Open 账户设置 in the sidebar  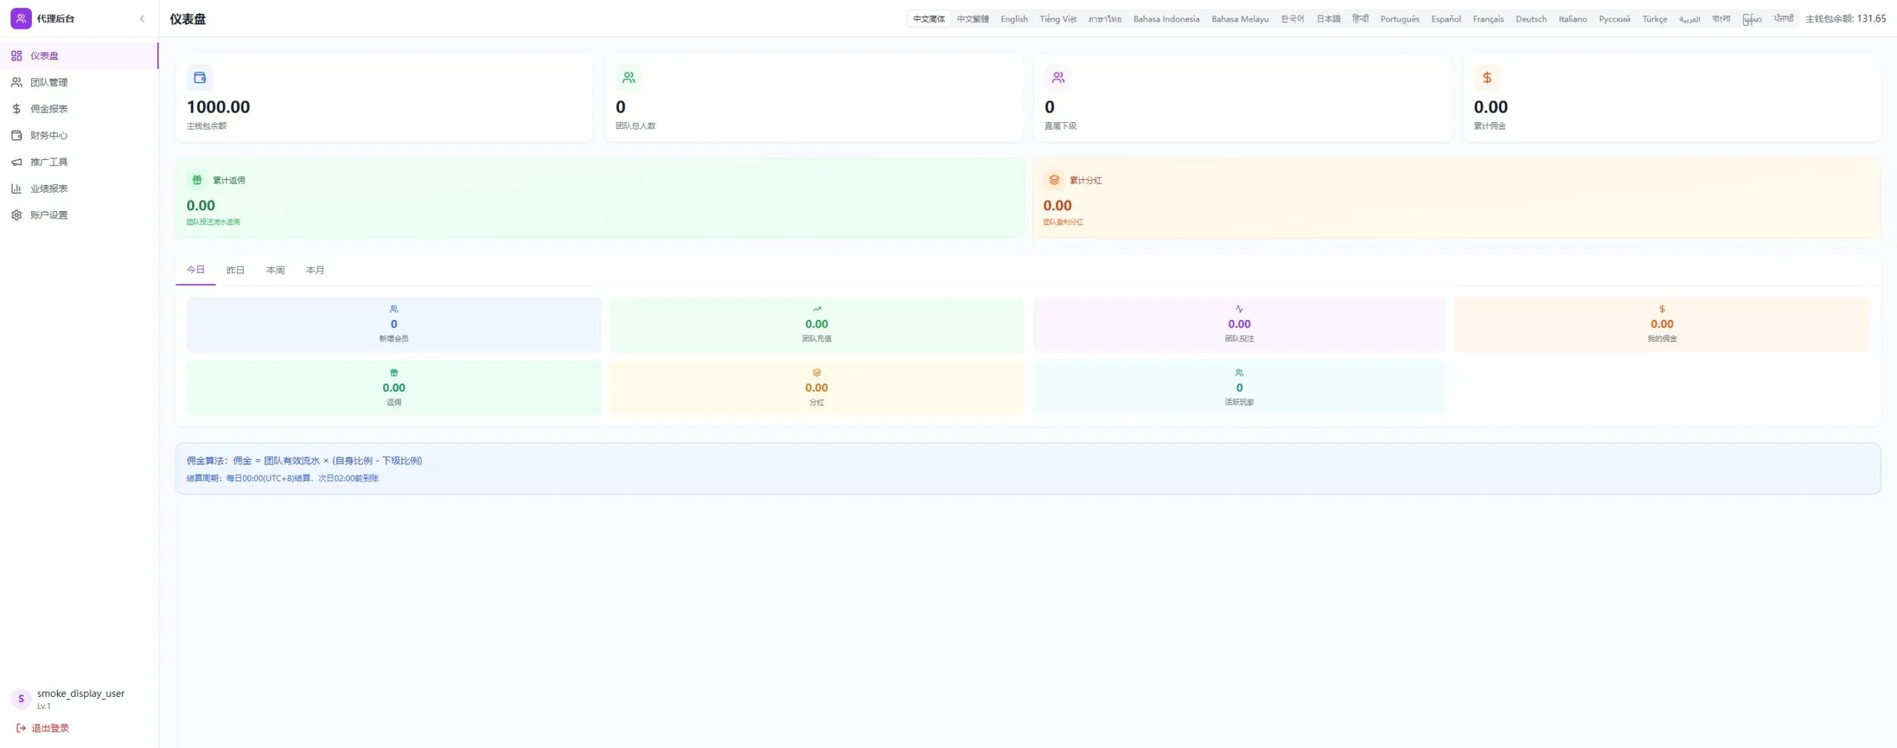pos(79,215)
